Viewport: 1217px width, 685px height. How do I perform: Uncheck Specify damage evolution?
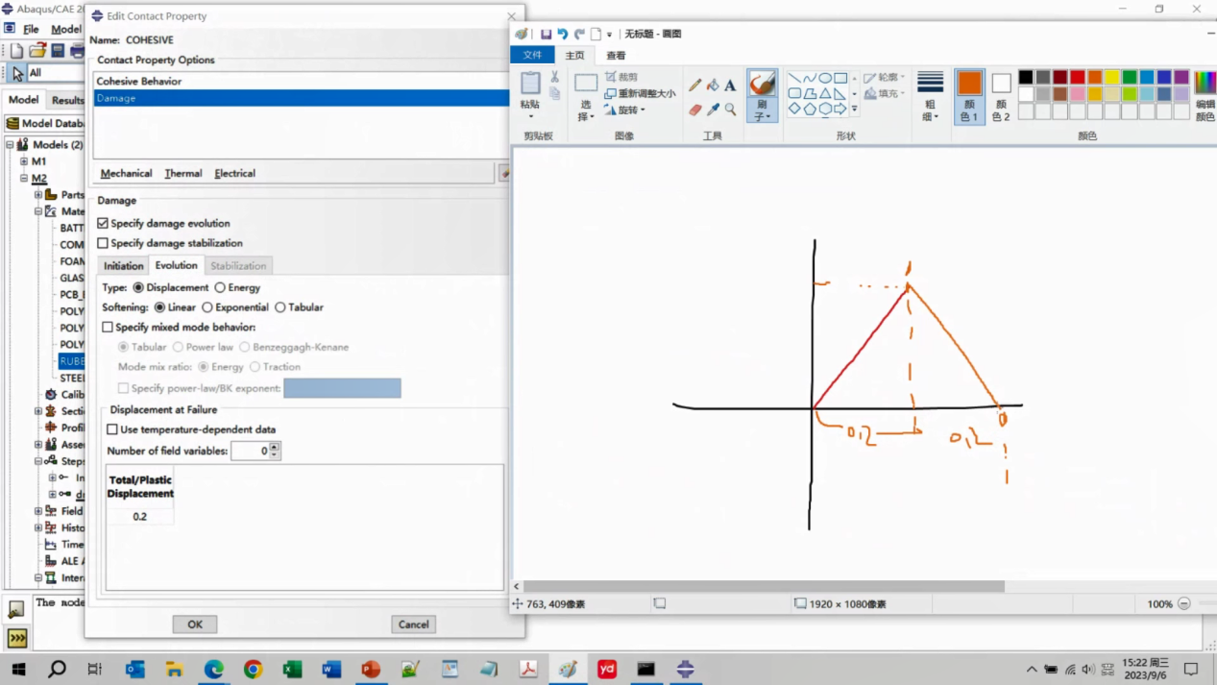[x=103, y=223]
